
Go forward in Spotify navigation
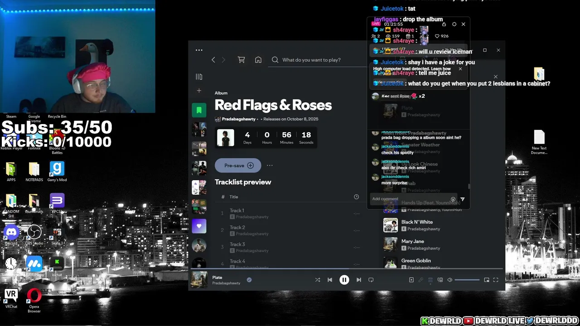[223, 60]
